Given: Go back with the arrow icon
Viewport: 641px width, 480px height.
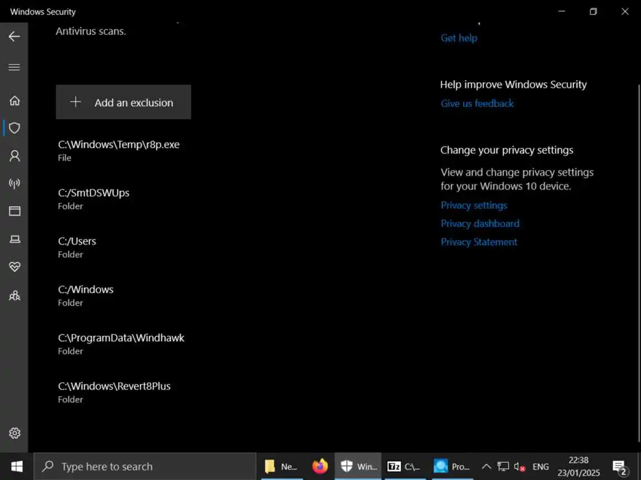Looking at the screenshot, I should click(14, 36).
